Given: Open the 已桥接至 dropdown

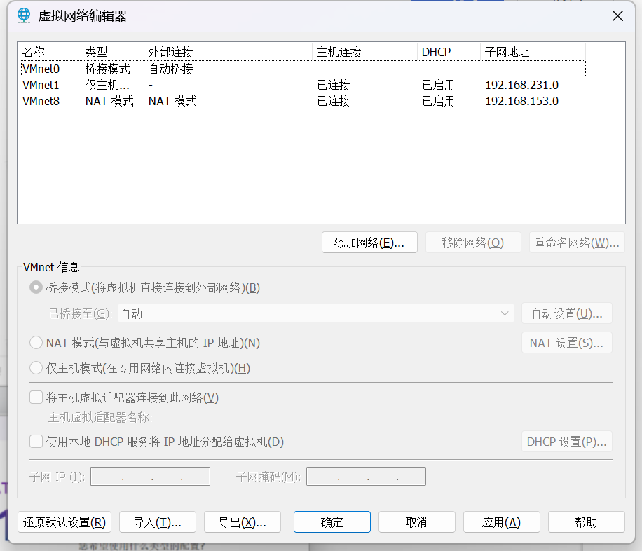Looking at the screenshot, I should (315, 313).
